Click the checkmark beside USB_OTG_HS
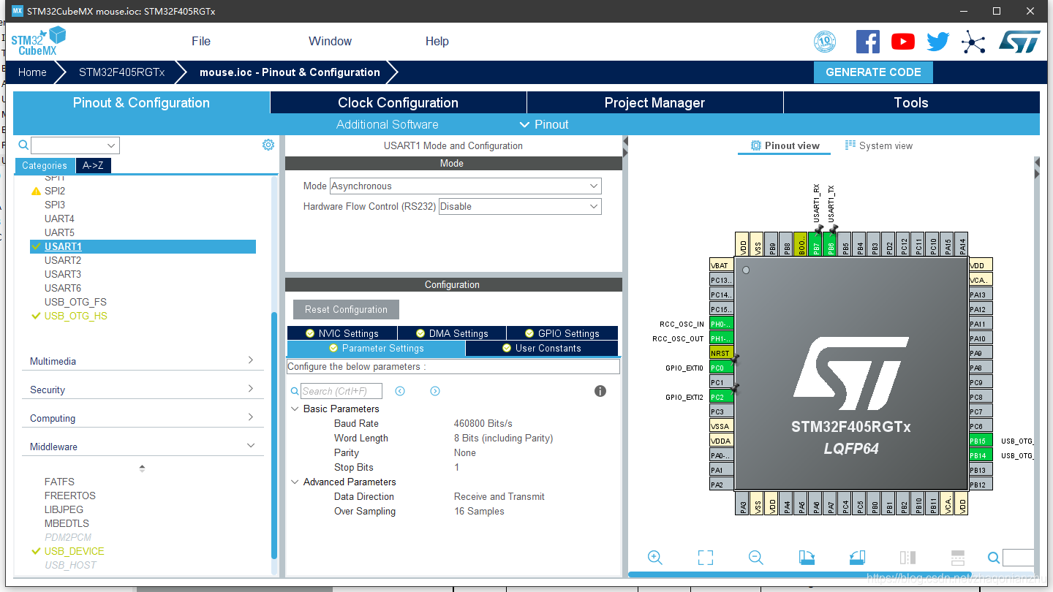The height and width of the screenshot is (592, 1053). (x=36, y=316)
